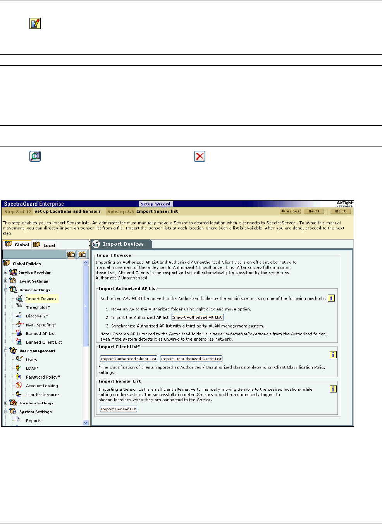The image size is (382, 524).
Task: Click the Discovery icon
Action: (19, 315)
